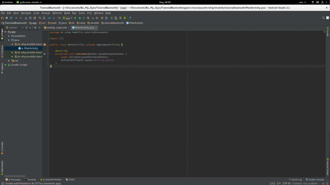Expand the package row directly below MainActivity
This screenshot has height=185, width=330.
point(12,52)
